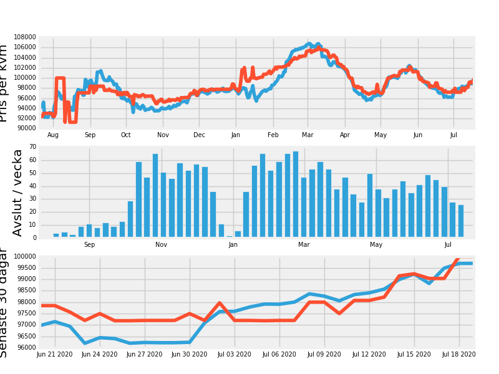Click 'Jun' label on the price chart
Viewport: 499px width, 374px height.
pyautogui.click(x=417, y=135)
